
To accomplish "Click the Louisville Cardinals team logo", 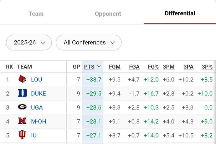I will (x=23, y=79).
